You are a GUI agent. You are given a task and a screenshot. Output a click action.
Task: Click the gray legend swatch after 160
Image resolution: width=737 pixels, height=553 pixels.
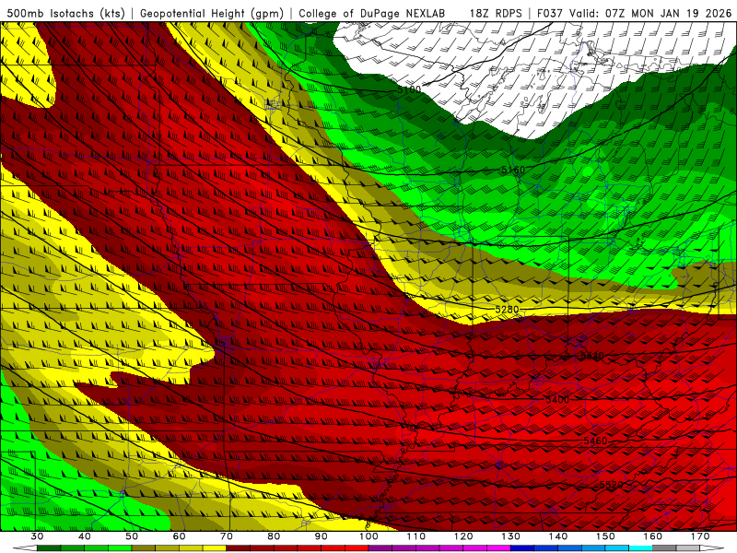point(664,548)
